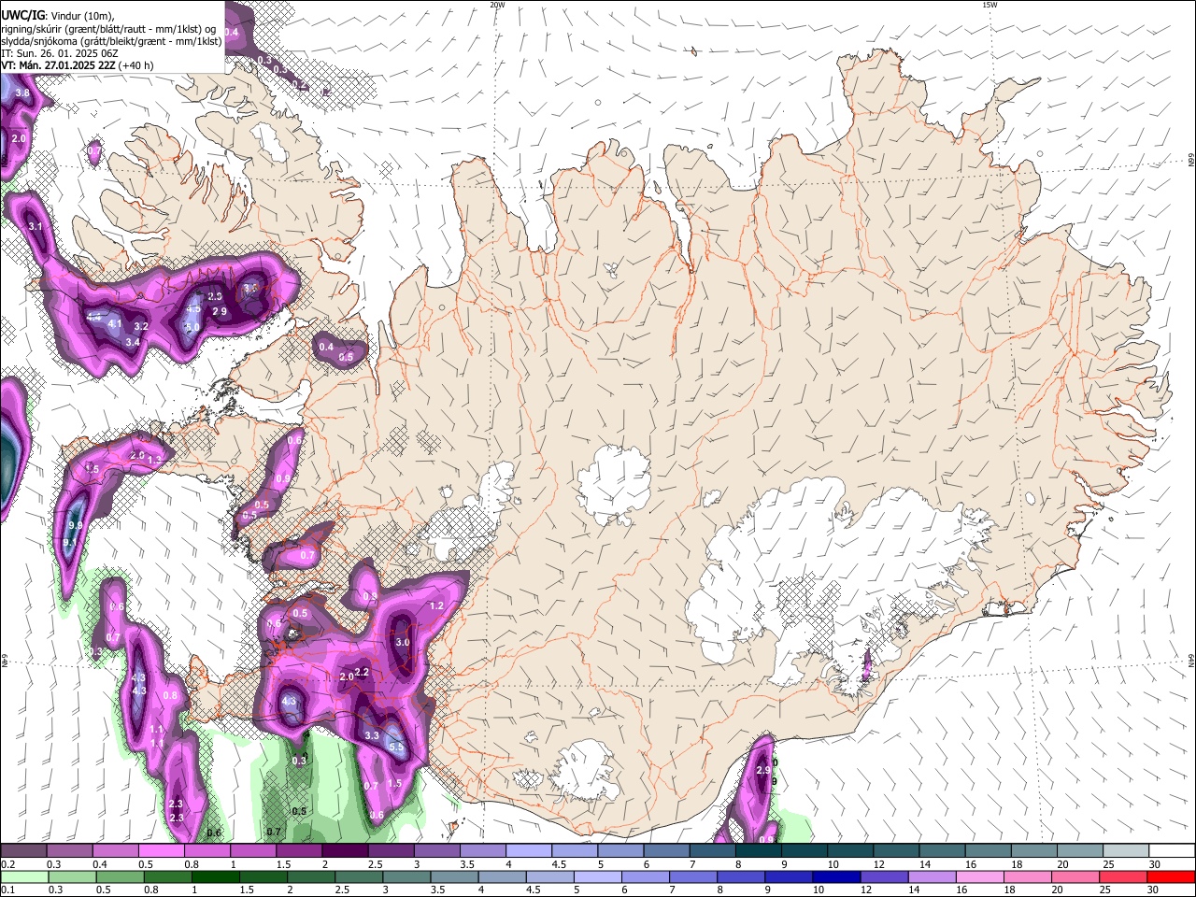Select the 'Vindur (10m)' header text

(x=82, y=15)
